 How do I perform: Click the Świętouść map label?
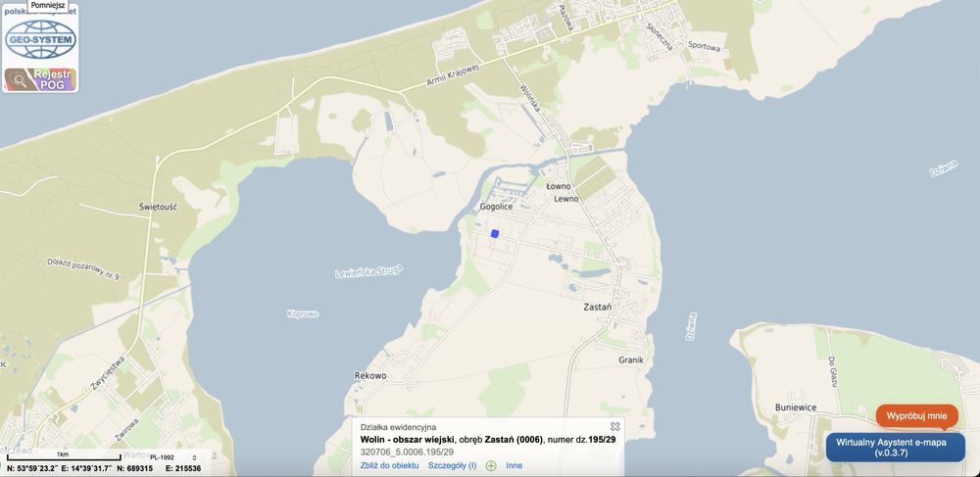tap(158, 206)
